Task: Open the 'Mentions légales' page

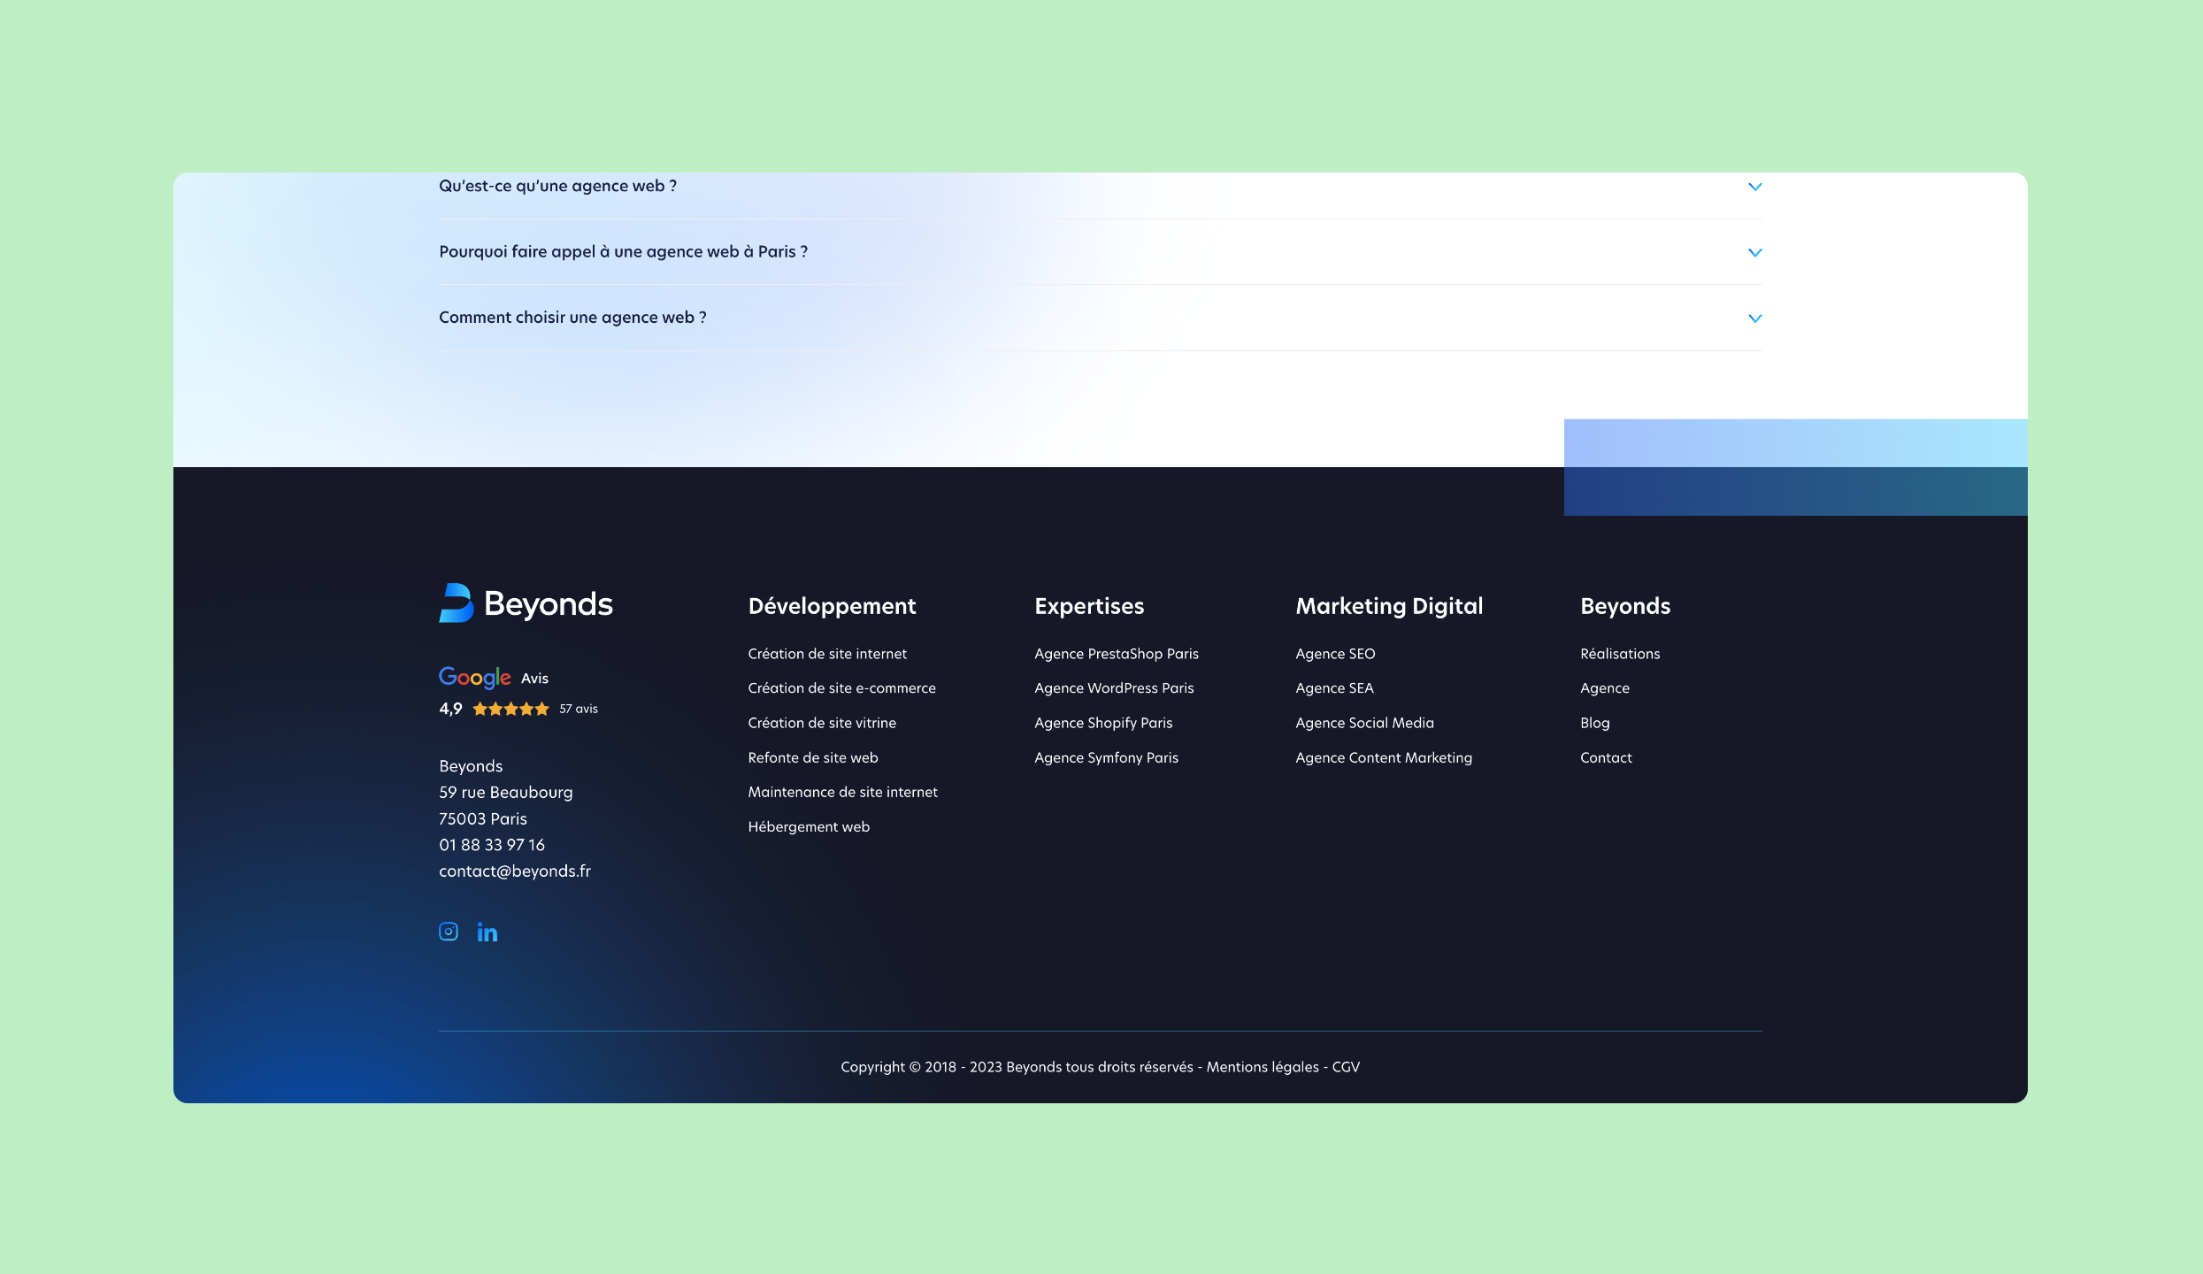Action: coord(1262,1066)
